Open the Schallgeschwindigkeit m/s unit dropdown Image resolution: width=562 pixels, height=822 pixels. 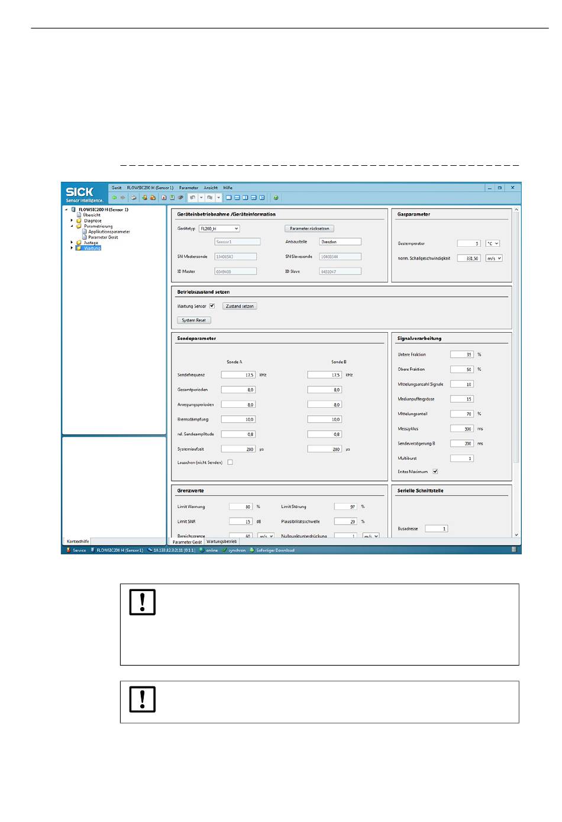tap(494, 258)
